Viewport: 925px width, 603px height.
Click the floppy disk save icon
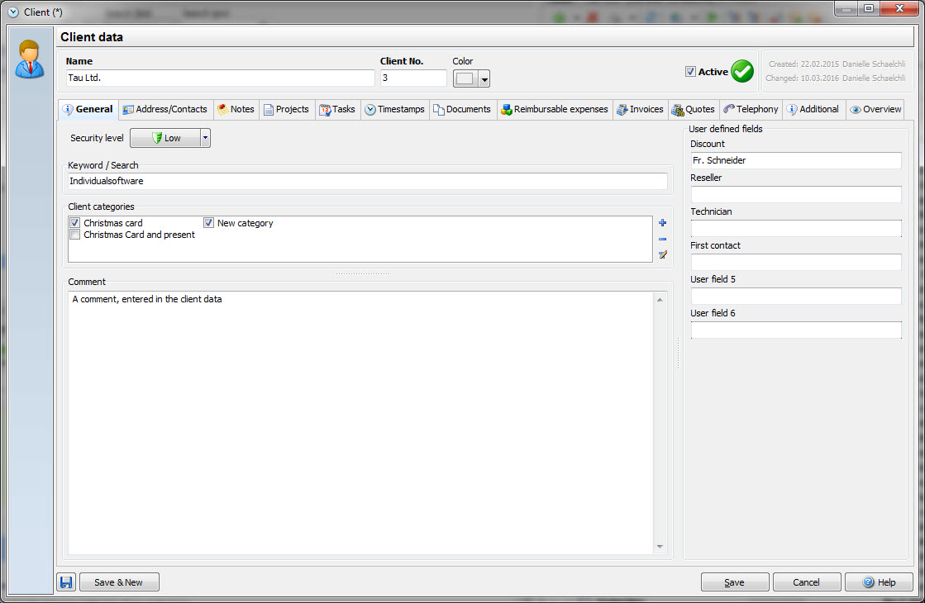[x=66, y=582]
